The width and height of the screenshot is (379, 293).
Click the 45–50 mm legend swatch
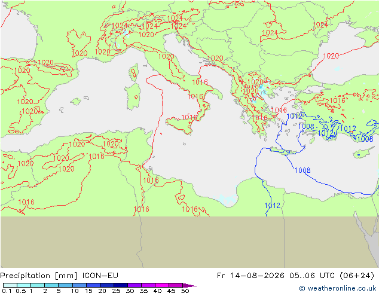[176, 285]
